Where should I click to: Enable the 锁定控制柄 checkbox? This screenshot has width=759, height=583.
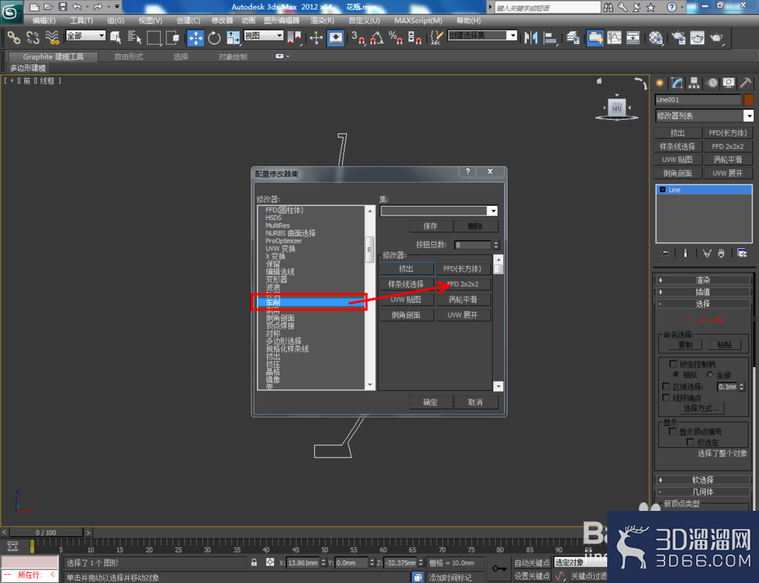pos(672,363)
